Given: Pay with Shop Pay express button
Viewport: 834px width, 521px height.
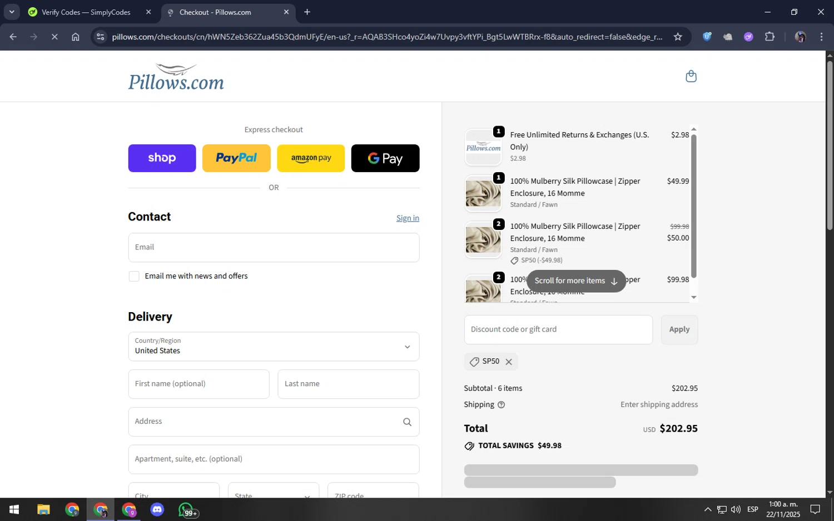Looking at the screenshot, I should (162, 158).
